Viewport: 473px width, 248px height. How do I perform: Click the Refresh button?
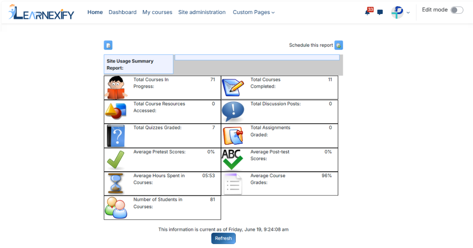tap(223, 238)
